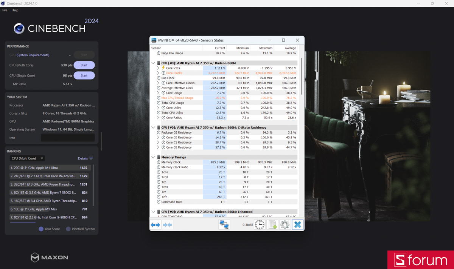Click the remote monitoring computers icon
This screenshot has width=454, height=269.
pyautogui.click(x=224, y=224)
